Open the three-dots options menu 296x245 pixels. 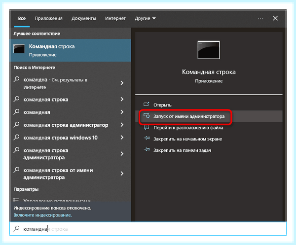pos(260,18)
